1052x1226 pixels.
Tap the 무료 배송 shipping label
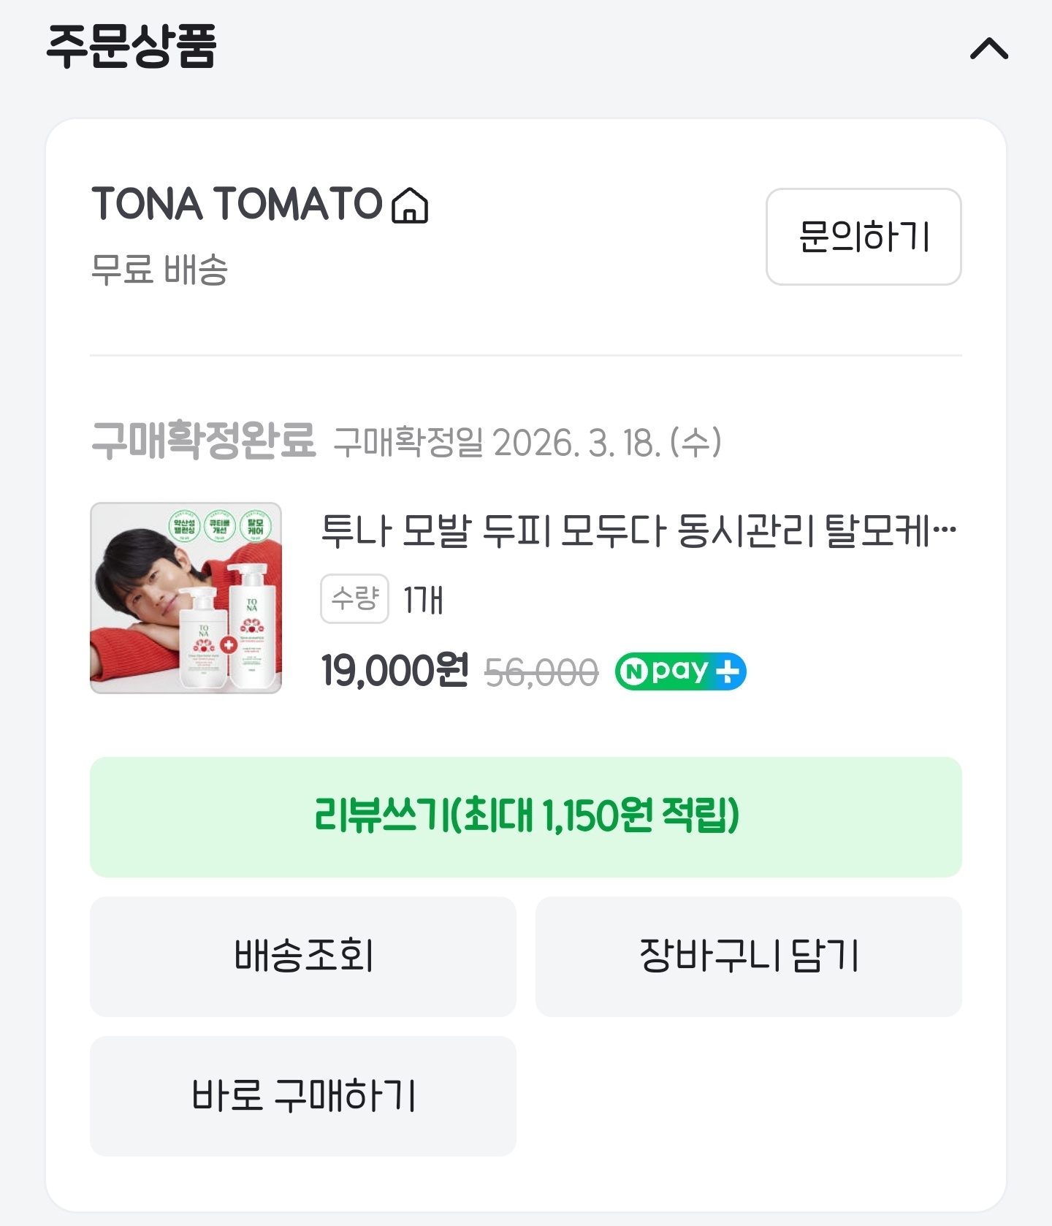click(x=159, y=269)
